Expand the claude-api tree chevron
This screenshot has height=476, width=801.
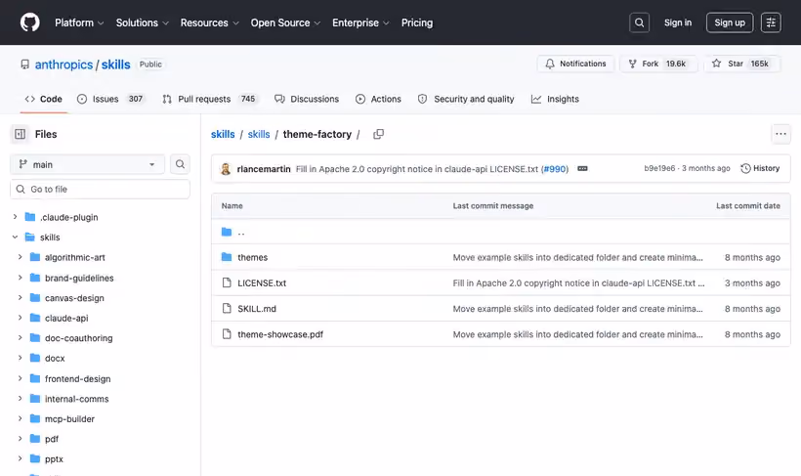pyautogui.click(x=20, y=318)
